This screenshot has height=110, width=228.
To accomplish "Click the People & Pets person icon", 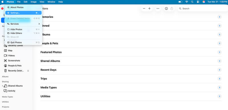I will click(x=5, y=66).
